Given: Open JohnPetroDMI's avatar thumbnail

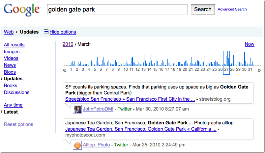Looking at the screenshot, I should 77,109.
